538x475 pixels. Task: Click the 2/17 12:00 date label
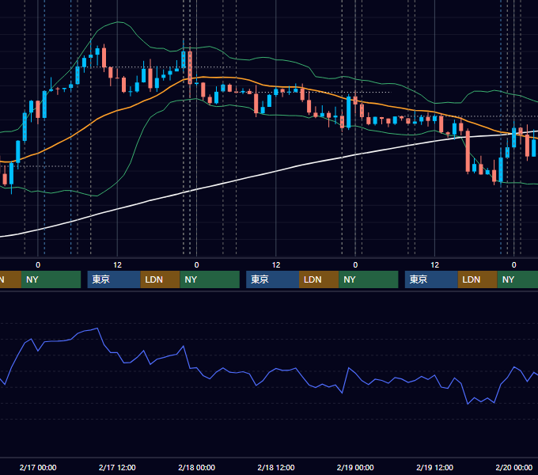[117, 467]
